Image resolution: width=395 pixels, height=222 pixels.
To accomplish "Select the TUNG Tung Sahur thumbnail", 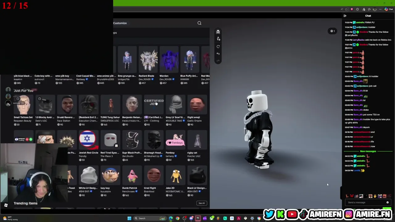I will point(110,105).
